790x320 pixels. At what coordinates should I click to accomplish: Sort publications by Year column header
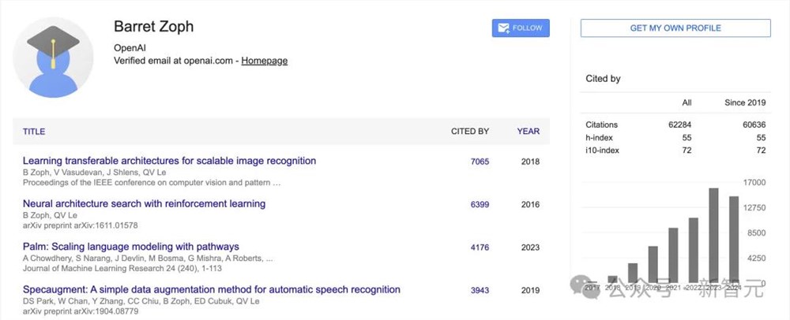pos(529,132)
